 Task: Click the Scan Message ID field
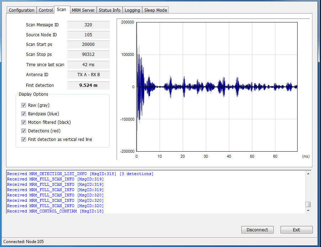coord(88,25)
